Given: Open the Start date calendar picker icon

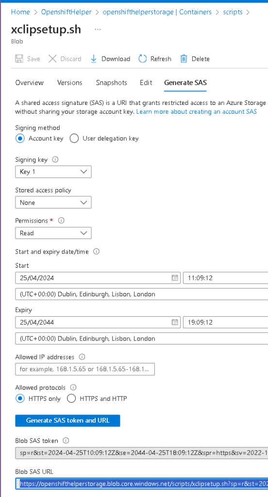Looking at the screenshot, I should click(175, 278).
